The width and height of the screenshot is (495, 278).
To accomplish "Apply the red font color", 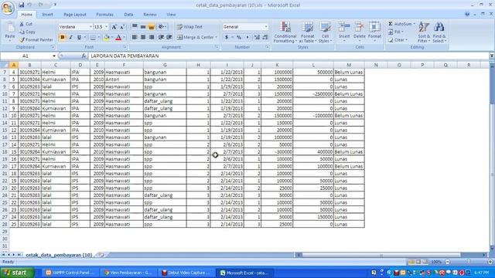I will pos(118,38).
